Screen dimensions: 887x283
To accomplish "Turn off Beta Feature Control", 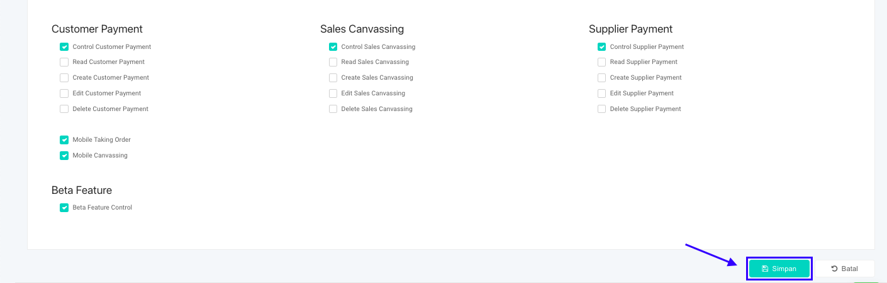I will tap(64, 208).
